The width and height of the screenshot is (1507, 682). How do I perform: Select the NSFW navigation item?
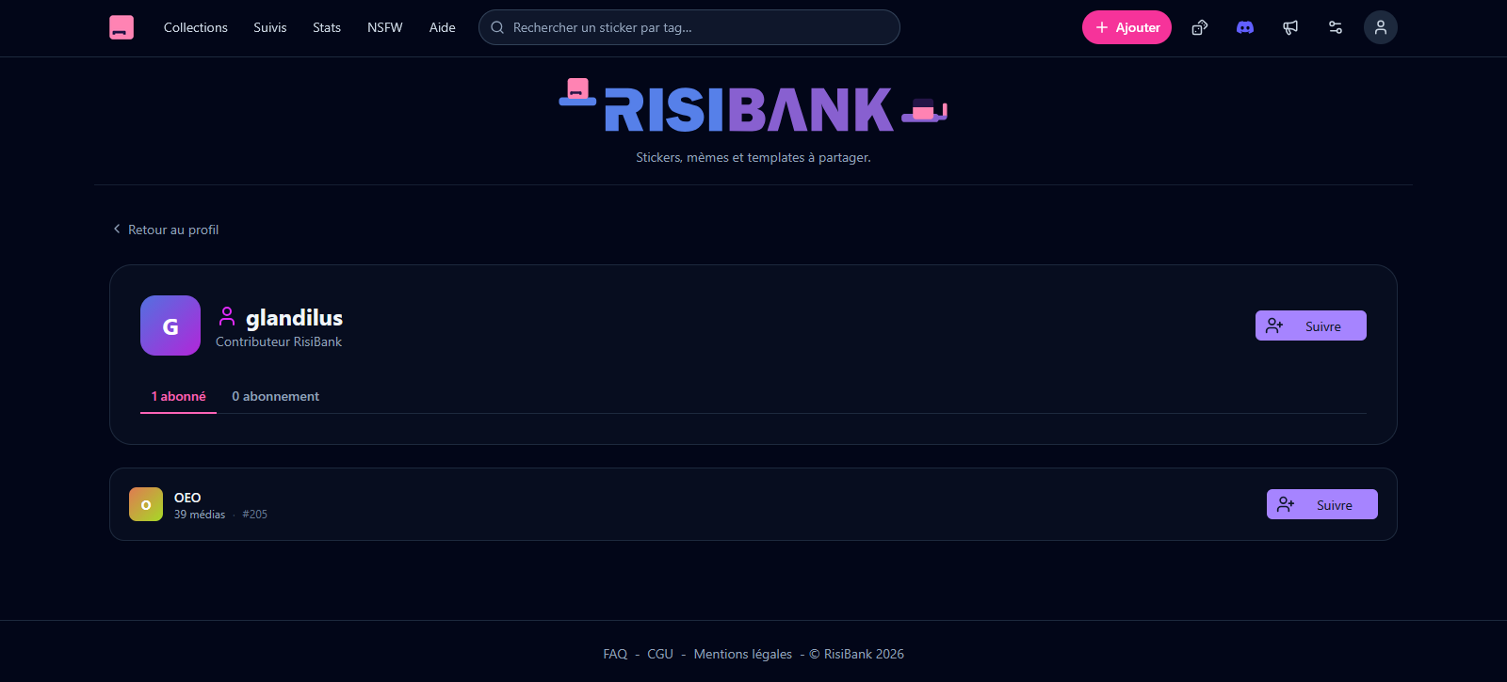coord(385,27)
